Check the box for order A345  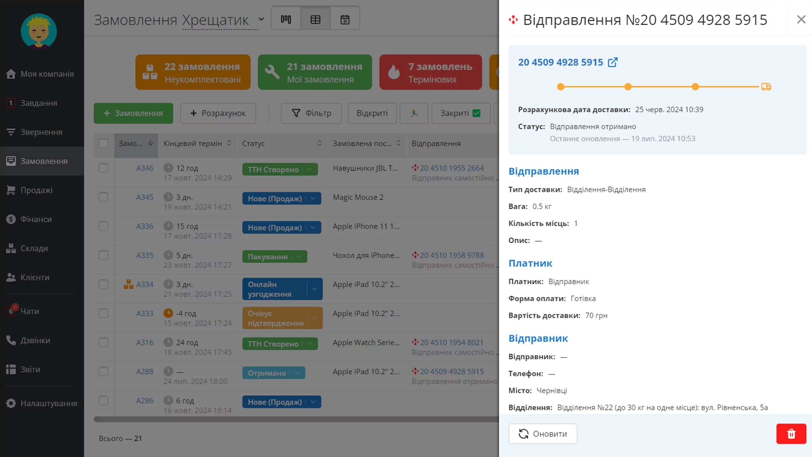[103, 197]
